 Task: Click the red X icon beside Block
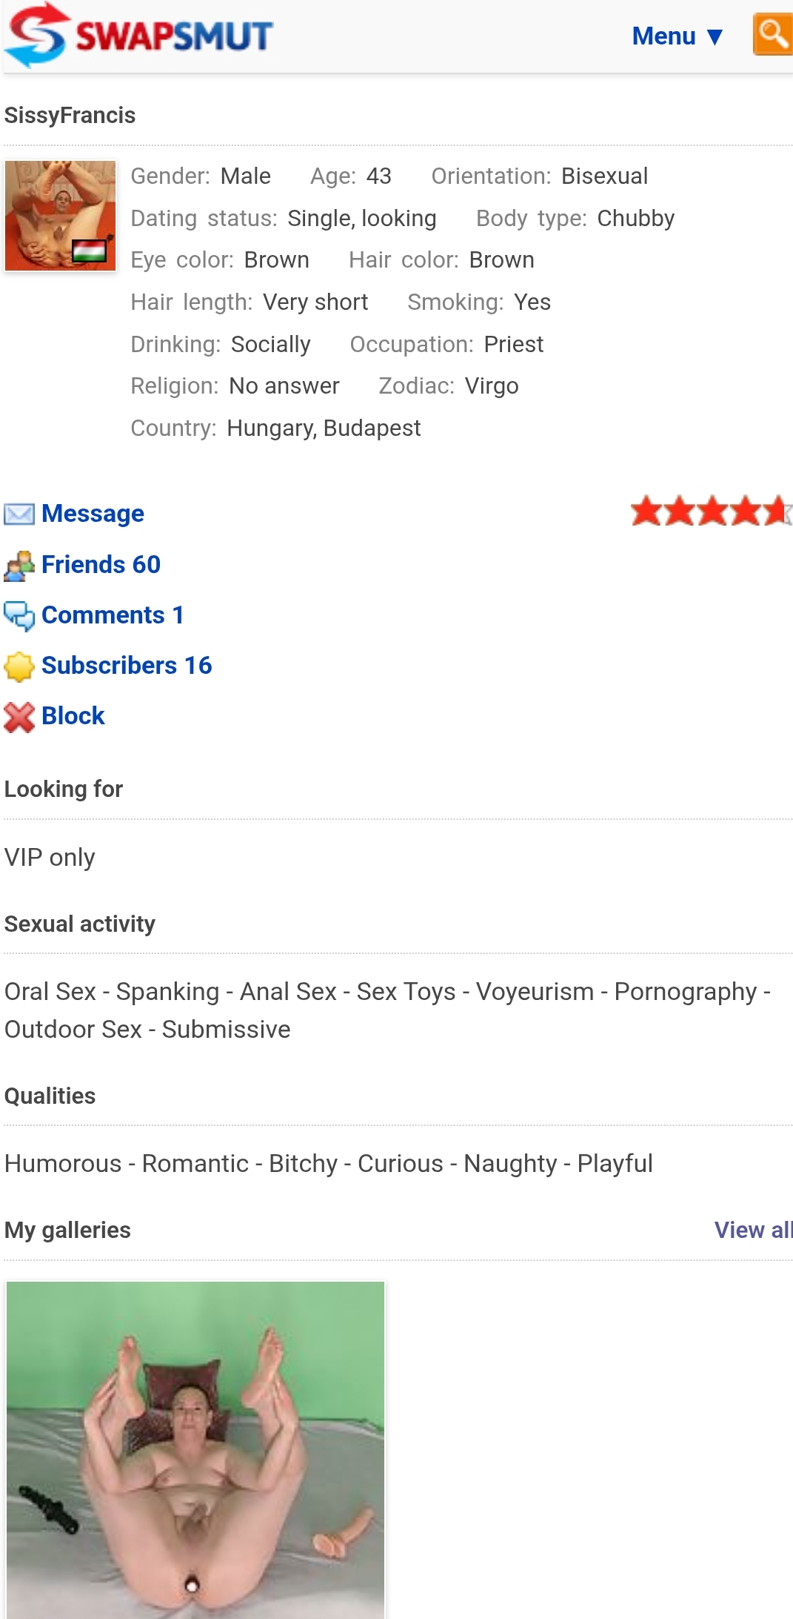(19, 717)
